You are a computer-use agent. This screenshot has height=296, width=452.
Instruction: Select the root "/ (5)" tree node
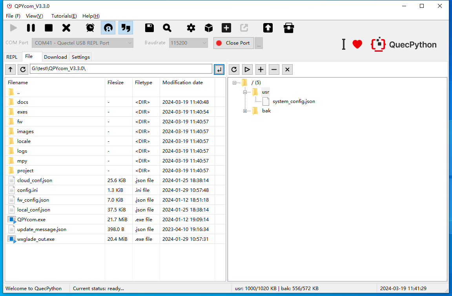pyautogui.click(x=256, y=83)
